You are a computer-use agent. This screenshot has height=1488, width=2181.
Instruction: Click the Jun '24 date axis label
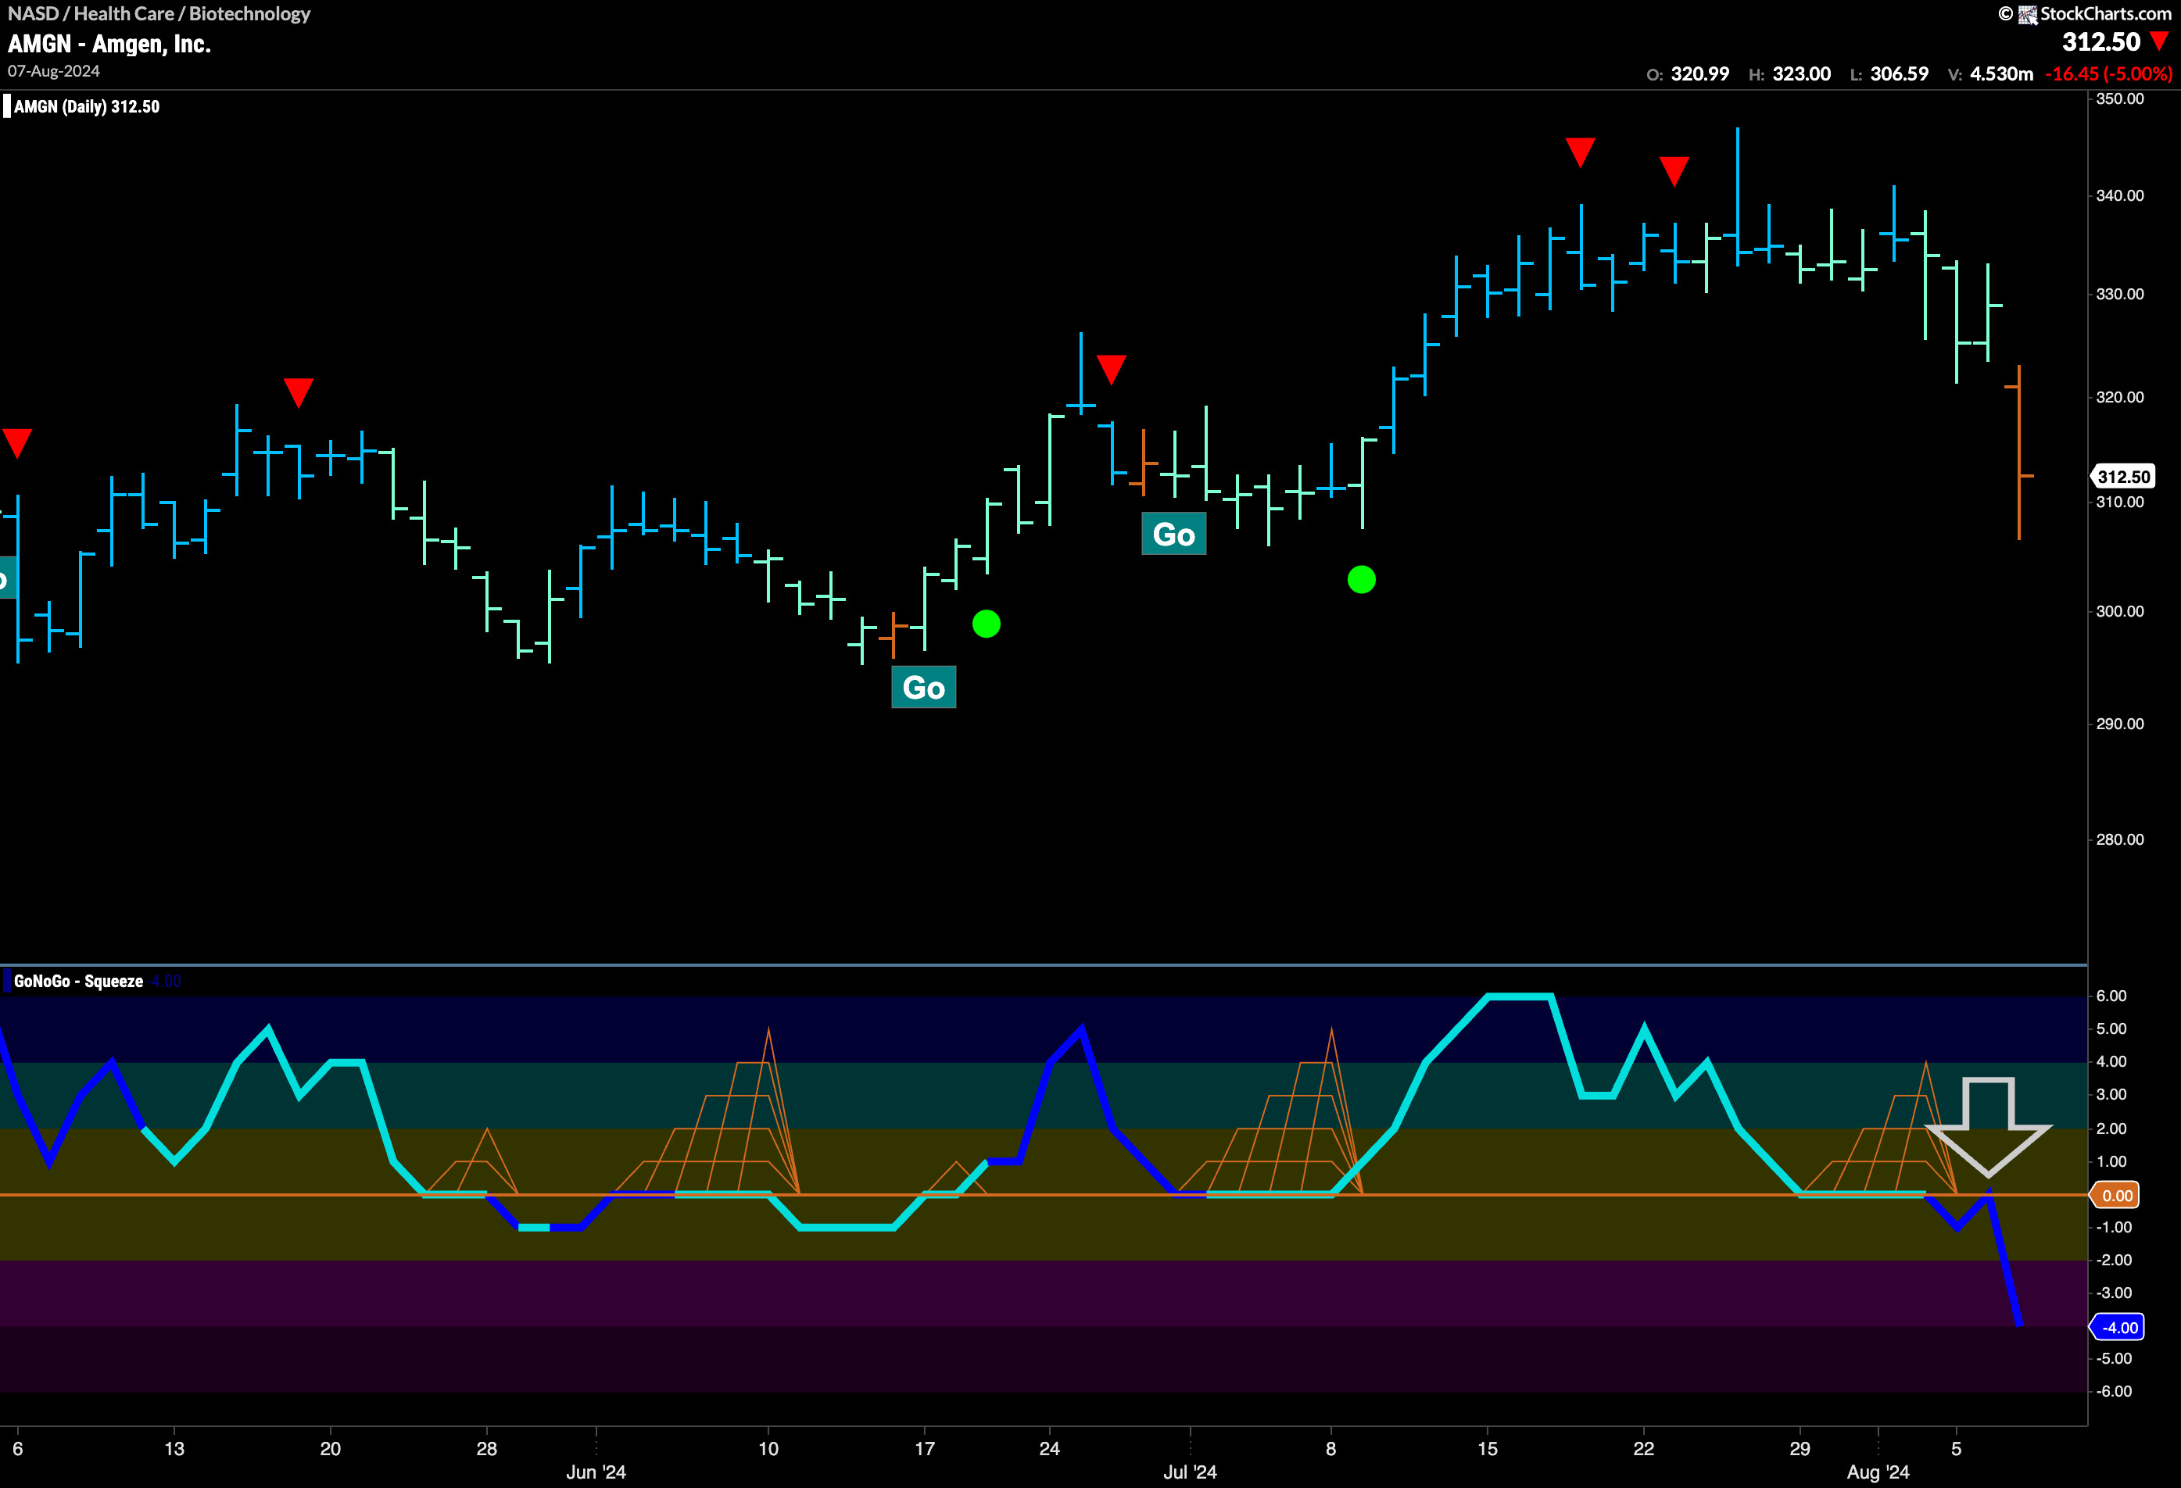pyautogui.click(x=596, y=1472)
